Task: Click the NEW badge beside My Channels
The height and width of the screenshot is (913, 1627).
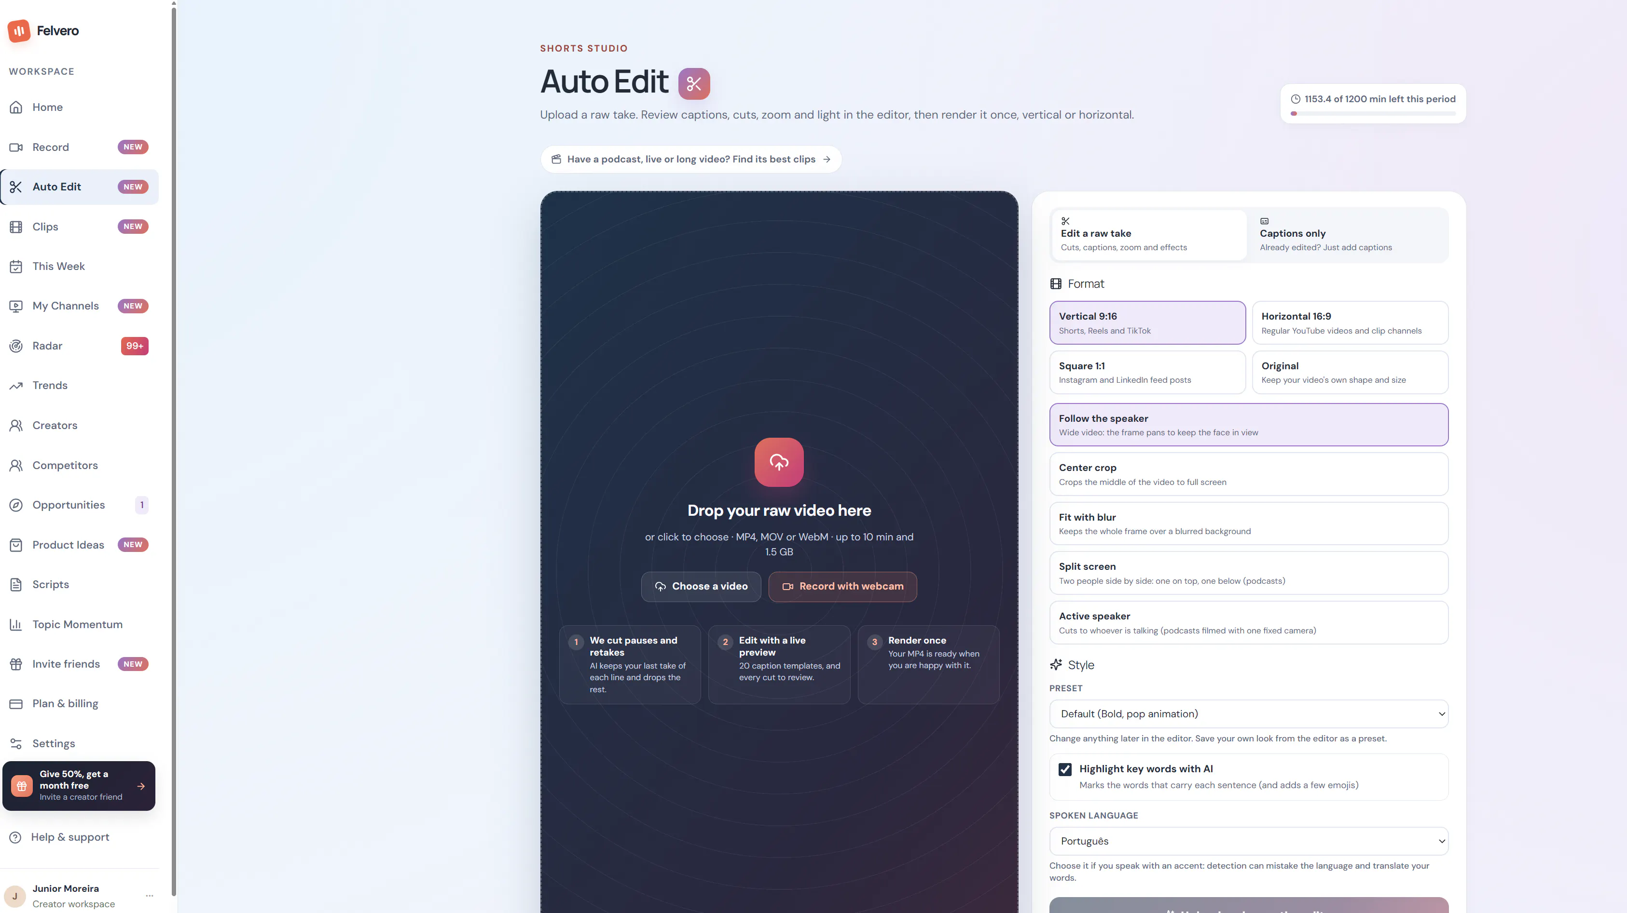Action: point(133,306)
